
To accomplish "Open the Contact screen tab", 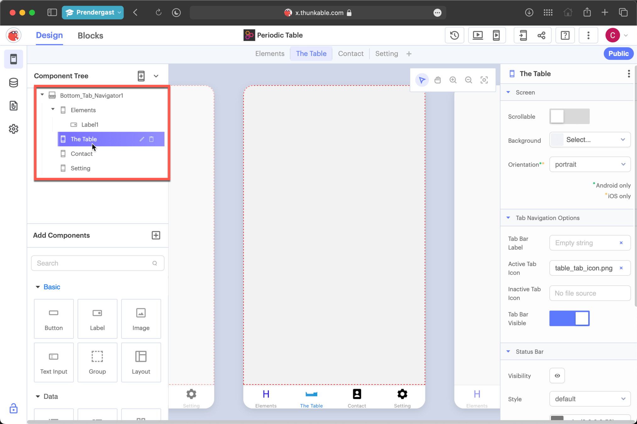I will tap(351, 54).
